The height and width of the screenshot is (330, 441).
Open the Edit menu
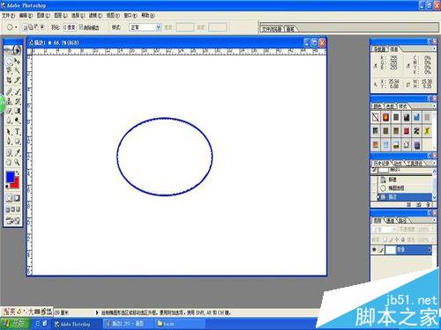tap(26, 15)
